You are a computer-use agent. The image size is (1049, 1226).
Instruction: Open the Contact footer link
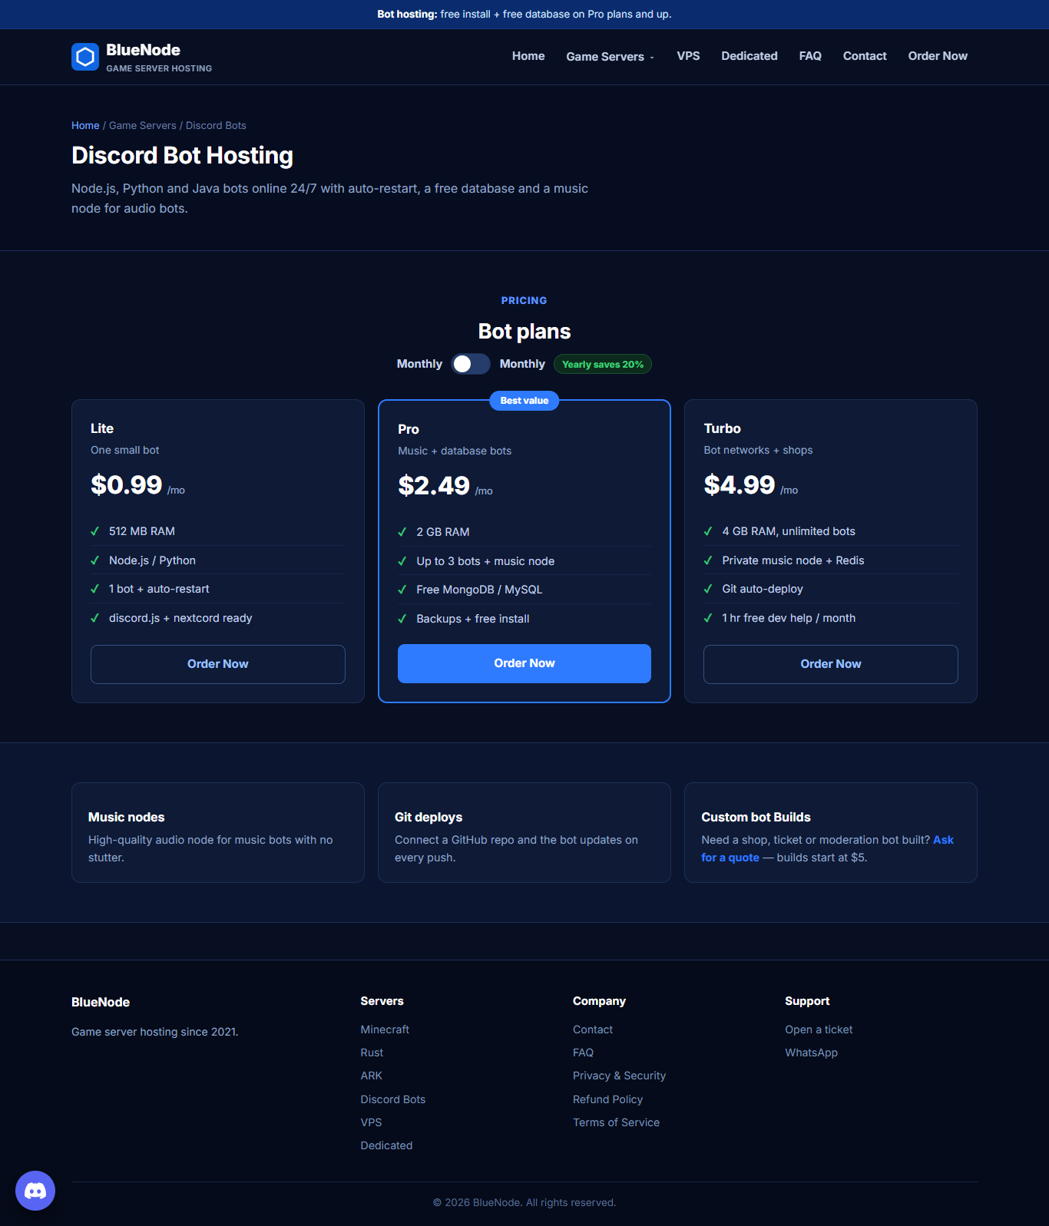(x=593, y=1029)
